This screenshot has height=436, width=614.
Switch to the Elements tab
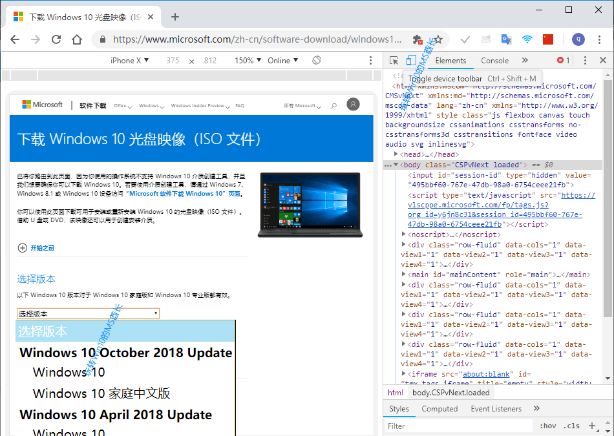pos(450,60)
